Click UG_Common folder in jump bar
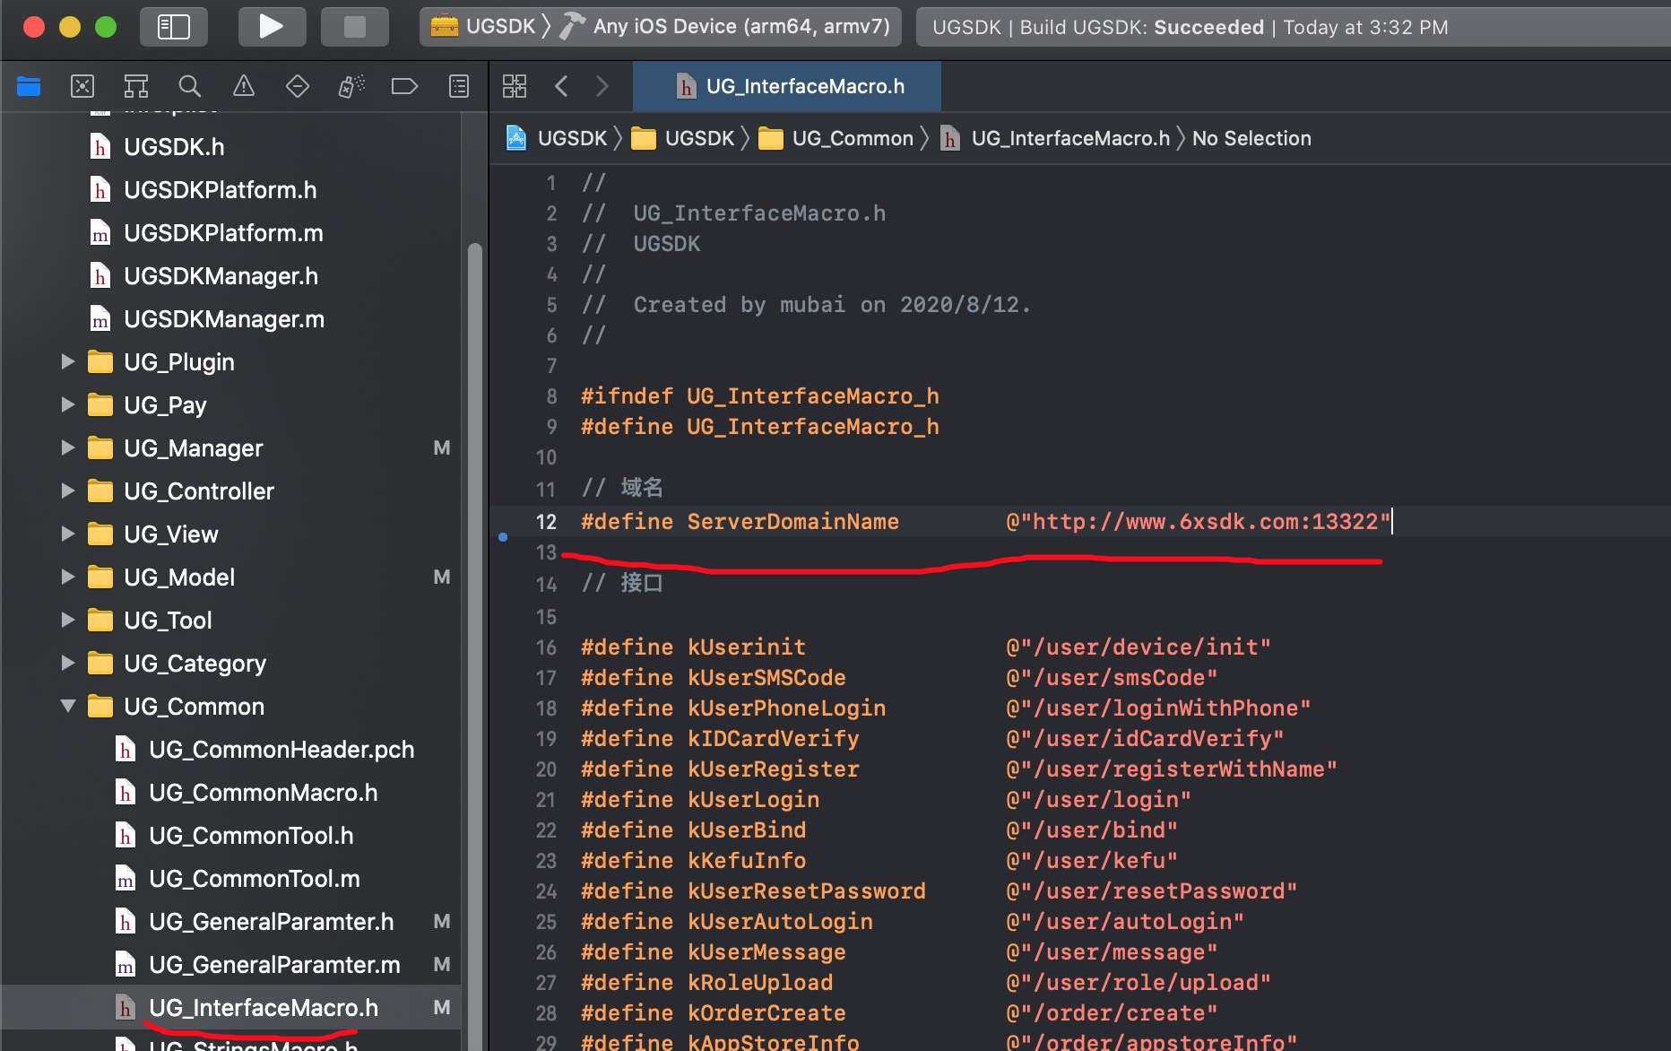1671x1051 pixels. coord(836,138)
